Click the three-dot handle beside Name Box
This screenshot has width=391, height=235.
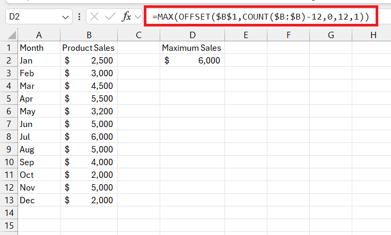click(x=79, y=16)
